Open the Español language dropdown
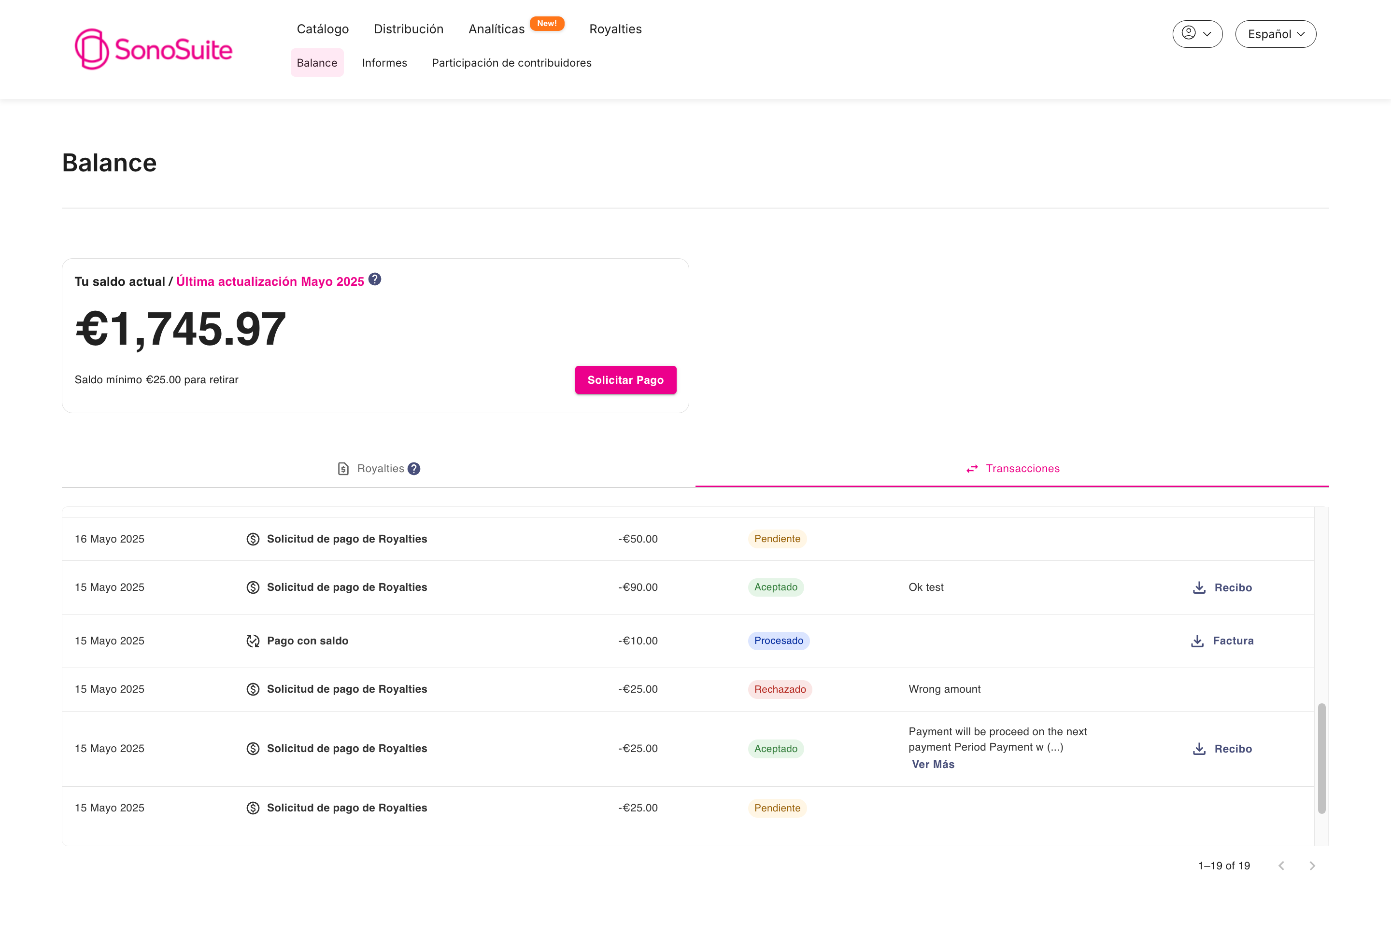Image resolution: width=1391 pixels, height=935 pixels. pyautogui.click(x=1275, y=34)
